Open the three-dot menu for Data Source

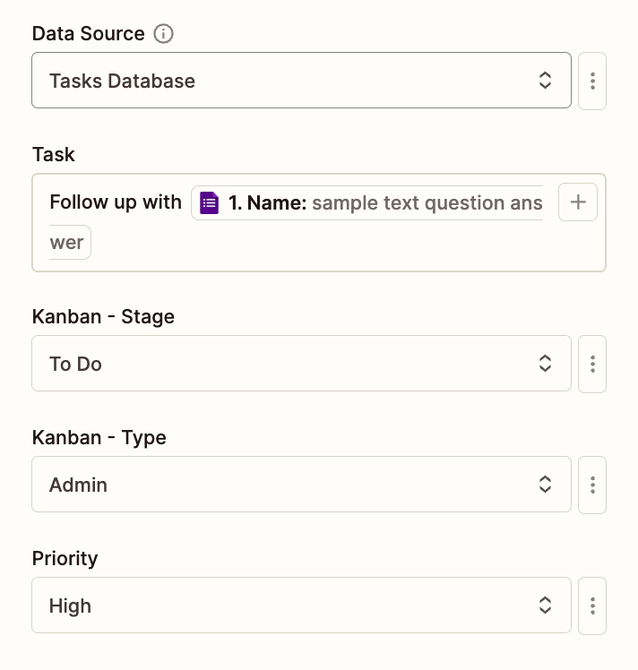point(592,81)
